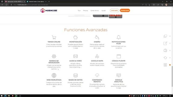
Task: Open the Windows Start menu
Action: click(2, 96)
